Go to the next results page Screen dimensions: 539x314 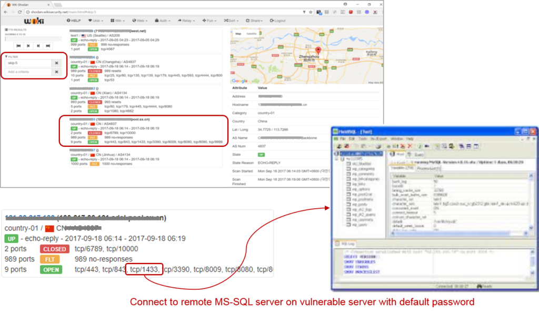37,46
